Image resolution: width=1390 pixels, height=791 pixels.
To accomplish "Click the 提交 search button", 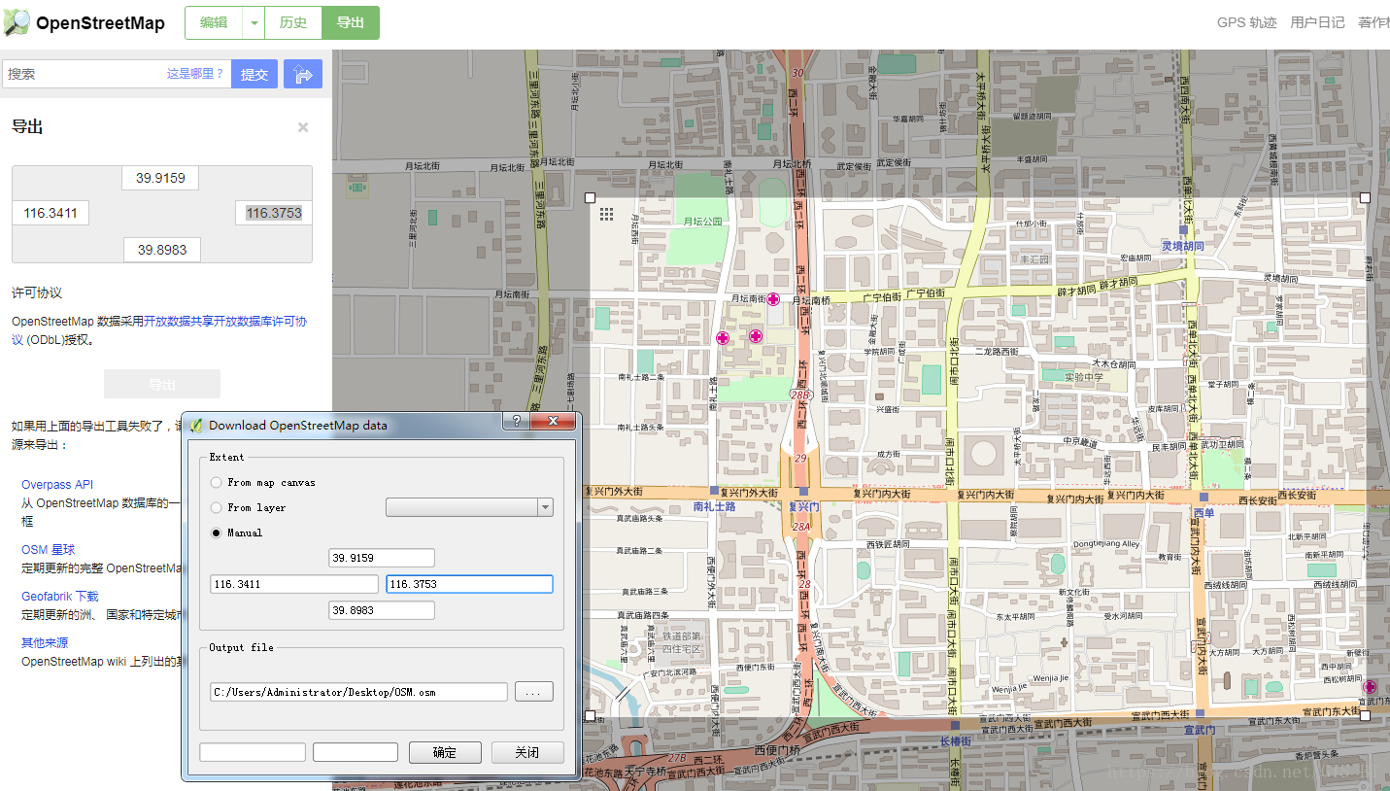I will click(254, 74).
